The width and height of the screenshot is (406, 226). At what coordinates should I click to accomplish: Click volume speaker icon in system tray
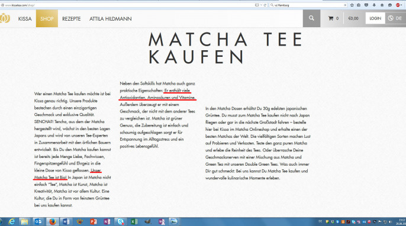[390, 222]
